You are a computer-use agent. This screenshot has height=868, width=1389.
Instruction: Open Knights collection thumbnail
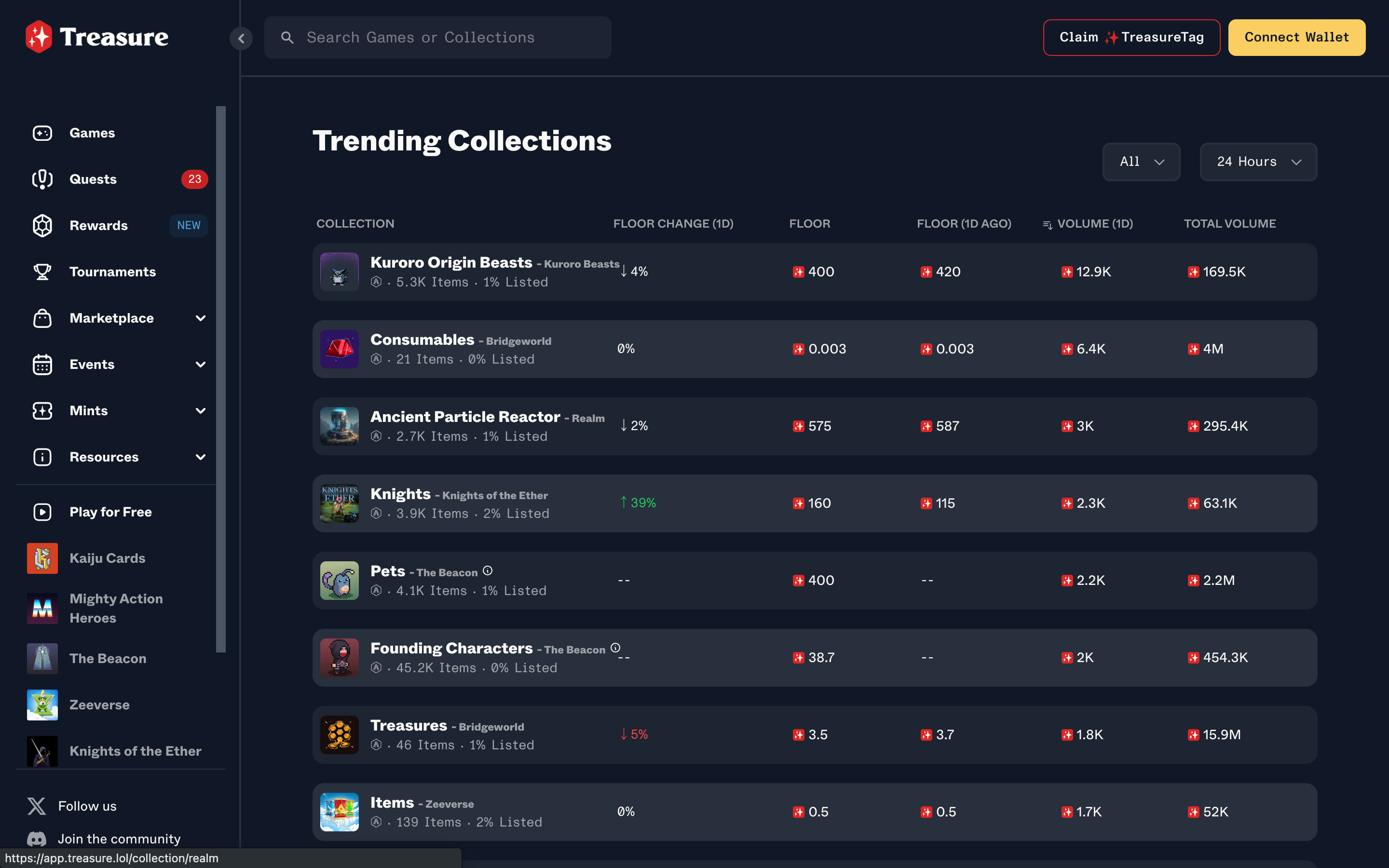click(339, 503)
